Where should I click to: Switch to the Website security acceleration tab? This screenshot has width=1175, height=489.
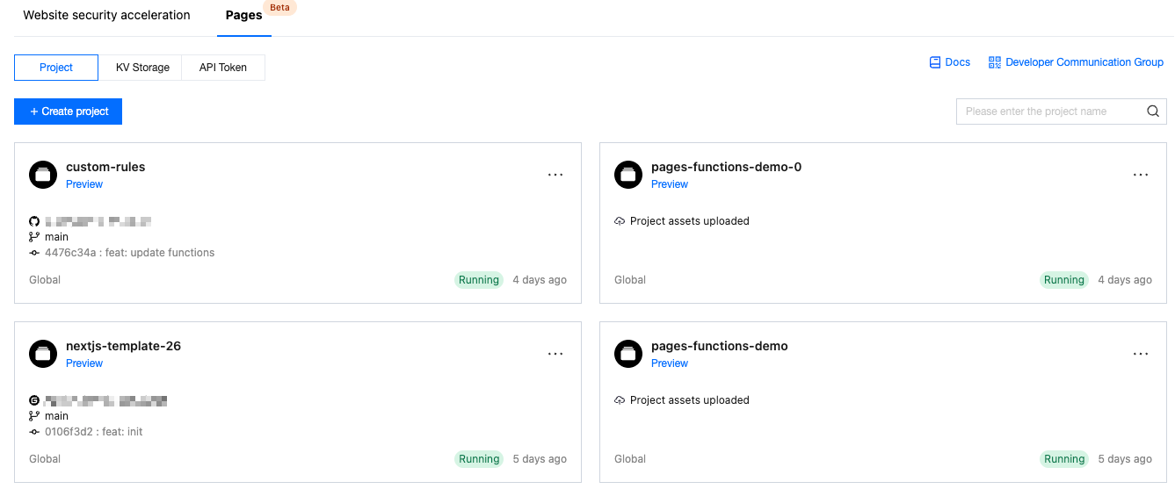coord(106,15)
